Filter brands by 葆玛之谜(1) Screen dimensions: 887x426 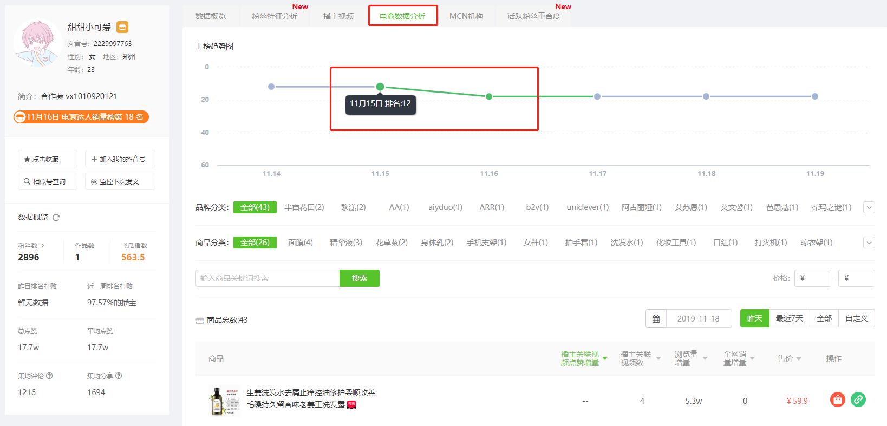coord(831,207)
